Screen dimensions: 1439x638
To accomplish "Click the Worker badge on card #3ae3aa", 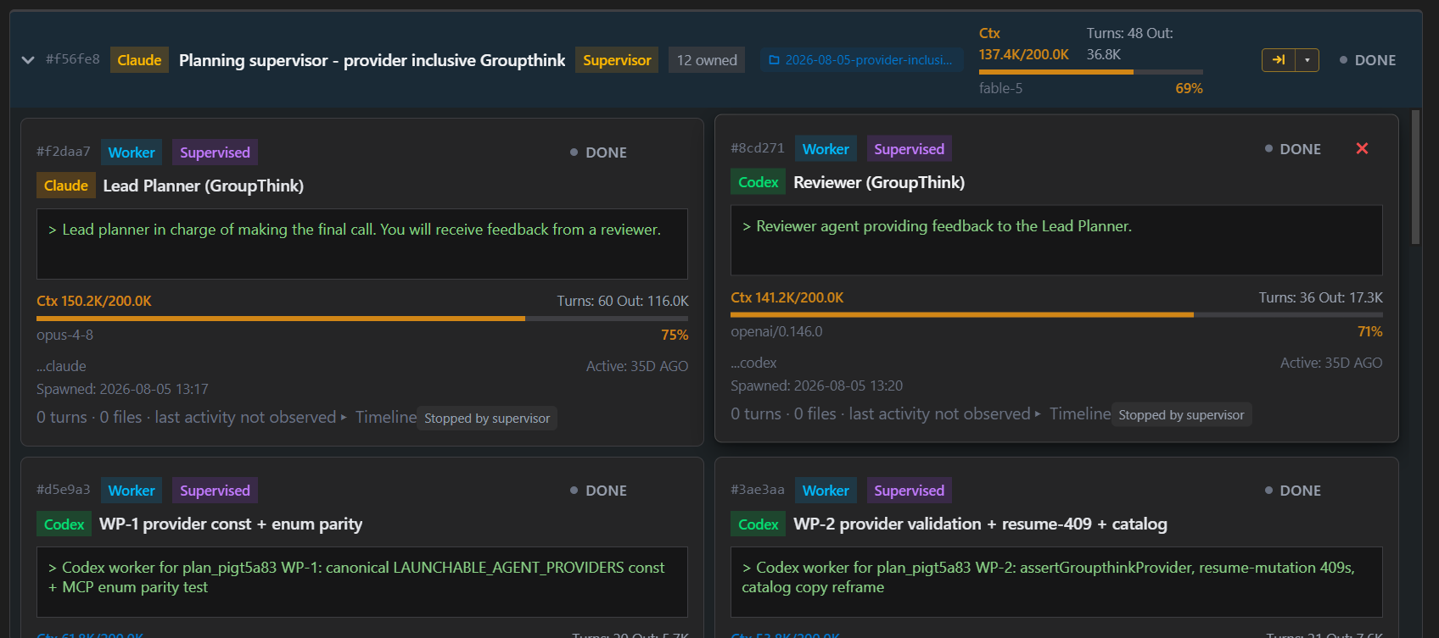I will 826,491.
